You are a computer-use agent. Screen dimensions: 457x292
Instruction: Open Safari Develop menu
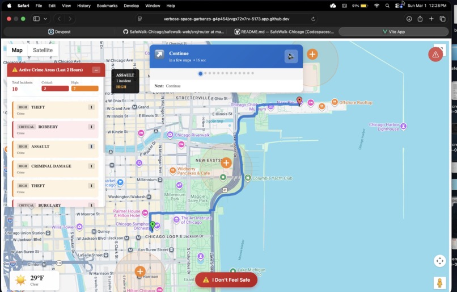click(132, 6)
